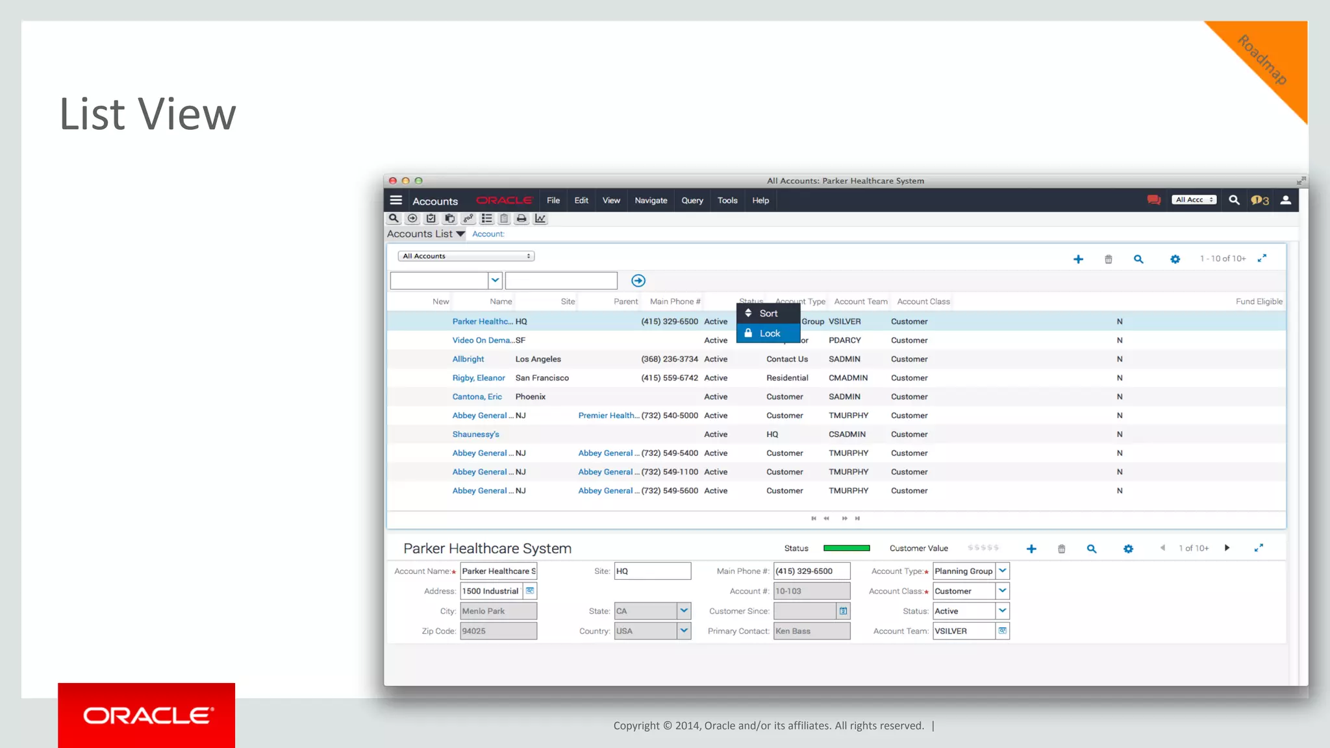
Task: Open the Customer Since calendar icon
Action: click(x=843, y=611)
